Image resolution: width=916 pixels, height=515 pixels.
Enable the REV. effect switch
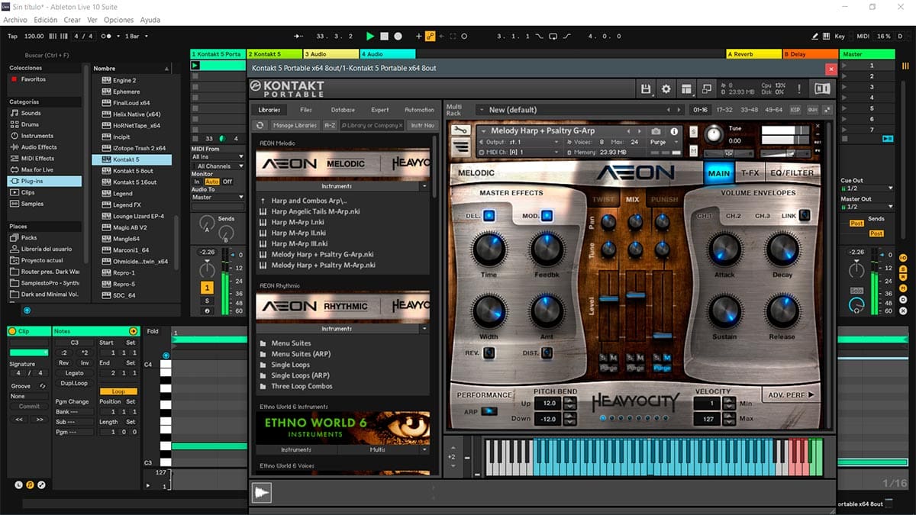coord(489,353)
